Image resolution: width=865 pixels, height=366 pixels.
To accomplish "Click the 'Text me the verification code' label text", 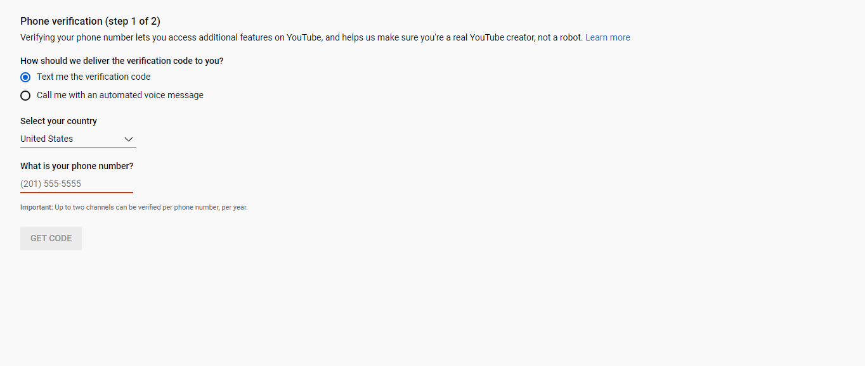I will pyautogui.click(x=93, y=77).
